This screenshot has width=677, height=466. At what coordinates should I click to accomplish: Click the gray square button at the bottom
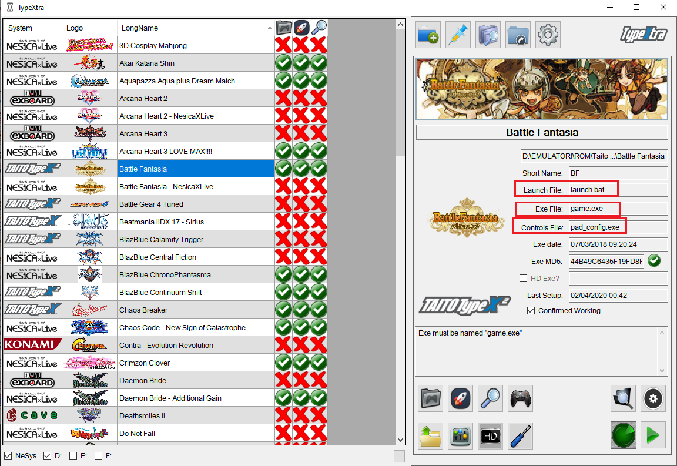click(x=400, y=456)
